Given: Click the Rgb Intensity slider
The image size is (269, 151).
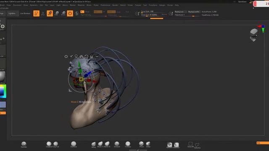Looking at the screenshot, I should point(94,15).
